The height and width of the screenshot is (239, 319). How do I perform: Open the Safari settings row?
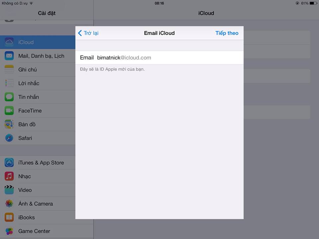38,138
